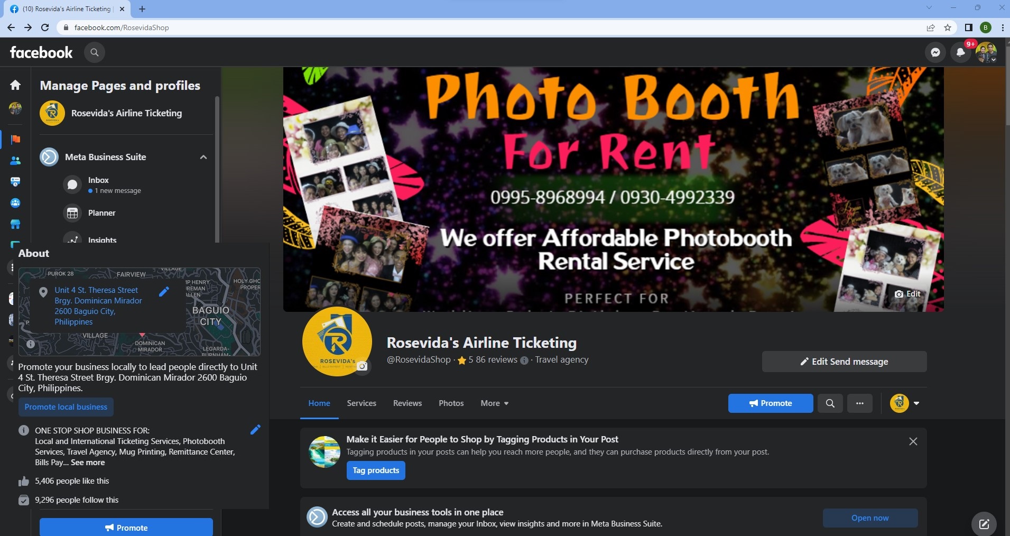Toggle the browser side panel
Image resolution: width=1010 pixels, height=536 pixels.
click(x=968, y=27)
